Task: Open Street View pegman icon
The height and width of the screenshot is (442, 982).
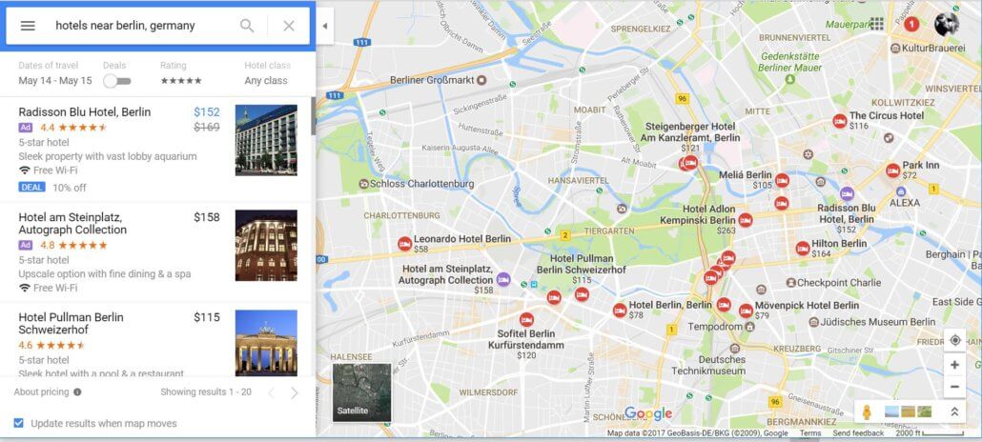Action: tap(867, 412)
